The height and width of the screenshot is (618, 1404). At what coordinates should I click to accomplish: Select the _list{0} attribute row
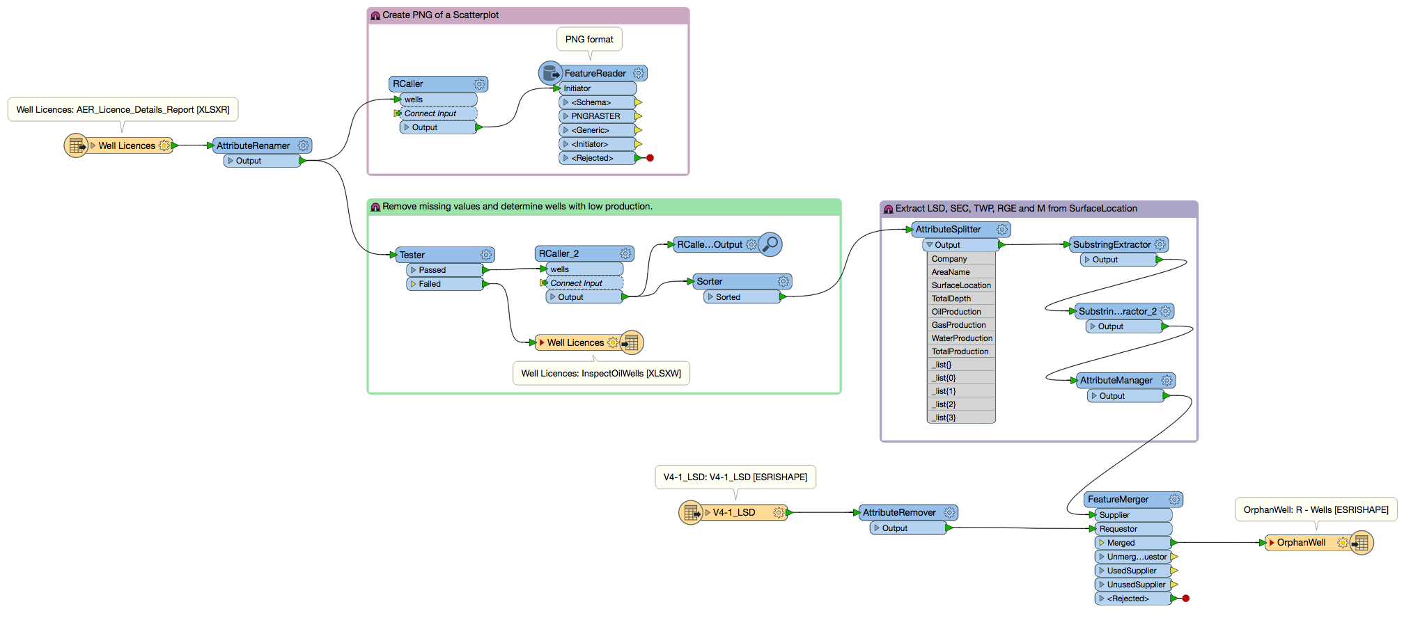(x=961, y=378)
